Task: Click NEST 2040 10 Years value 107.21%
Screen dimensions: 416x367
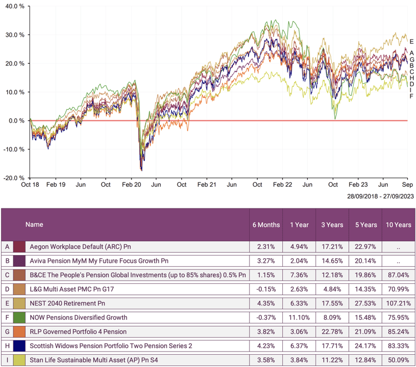Action: [x=399, y=303]
